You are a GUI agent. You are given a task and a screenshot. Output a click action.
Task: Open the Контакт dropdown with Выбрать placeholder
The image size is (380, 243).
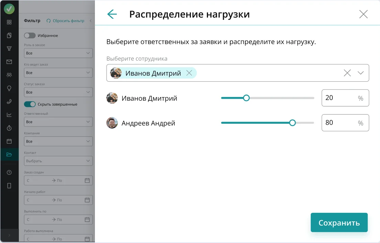58,161
